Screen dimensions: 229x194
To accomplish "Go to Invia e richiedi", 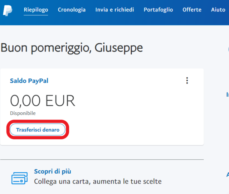I will [x=114, y=10].
